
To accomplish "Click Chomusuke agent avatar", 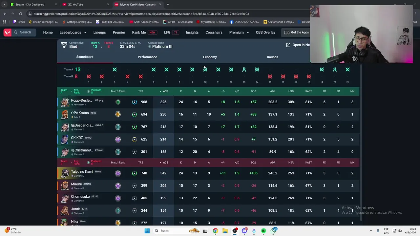I will pos(65,198).
